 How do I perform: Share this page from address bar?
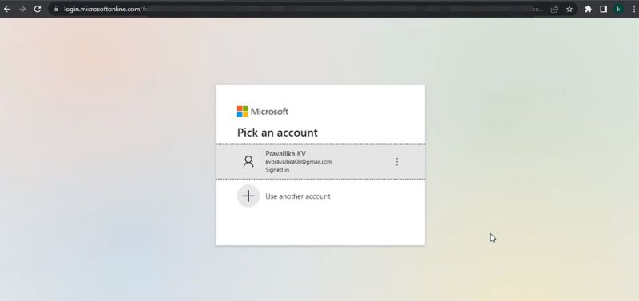[x=554, y=9]
